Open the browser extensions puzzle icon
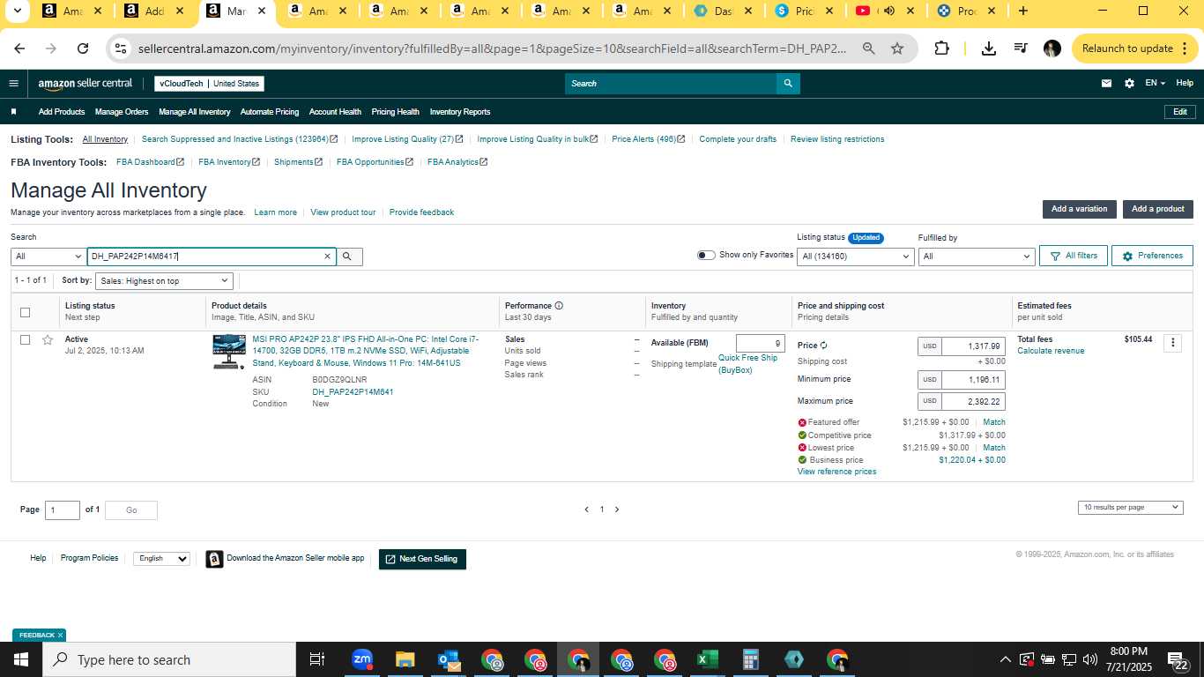Image resolution: width=1204 pixels, height=677 pixels. click(941, 48)
